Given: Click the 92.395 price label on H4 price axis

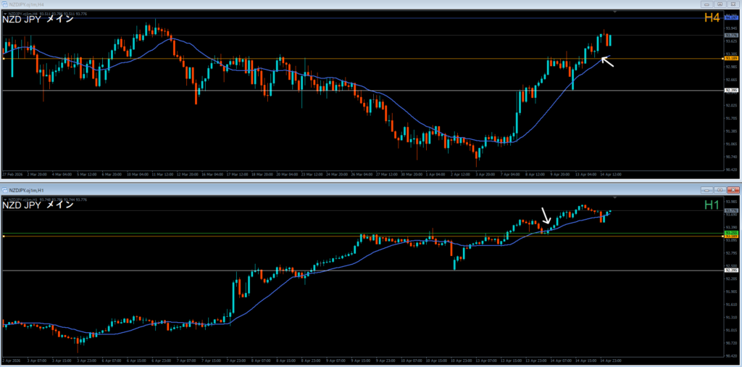Looking at the screenshot, I should coord(731,91).
